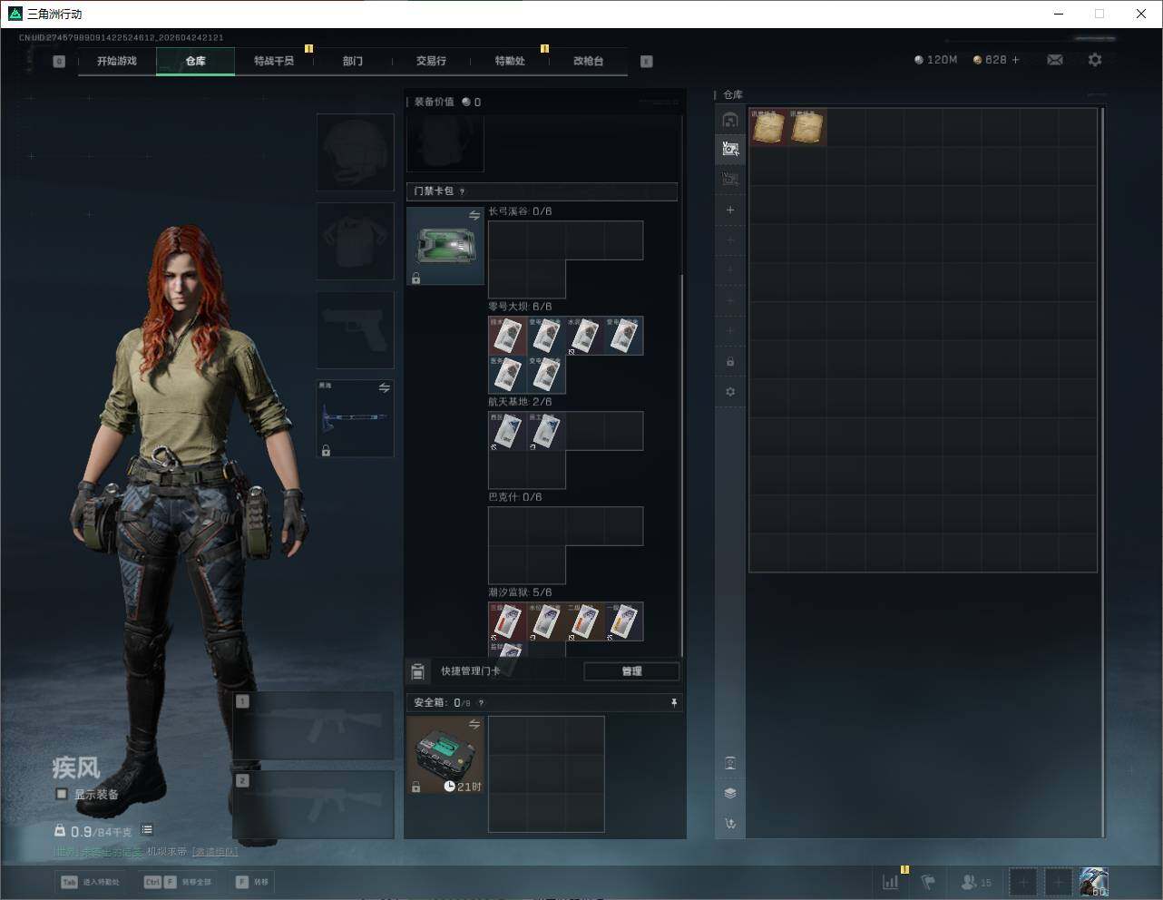Image resolution: width=1163 pixels, height=900 pixels.
Task: Click the flag icon in bottom bar
Action: tap(928, 882)
